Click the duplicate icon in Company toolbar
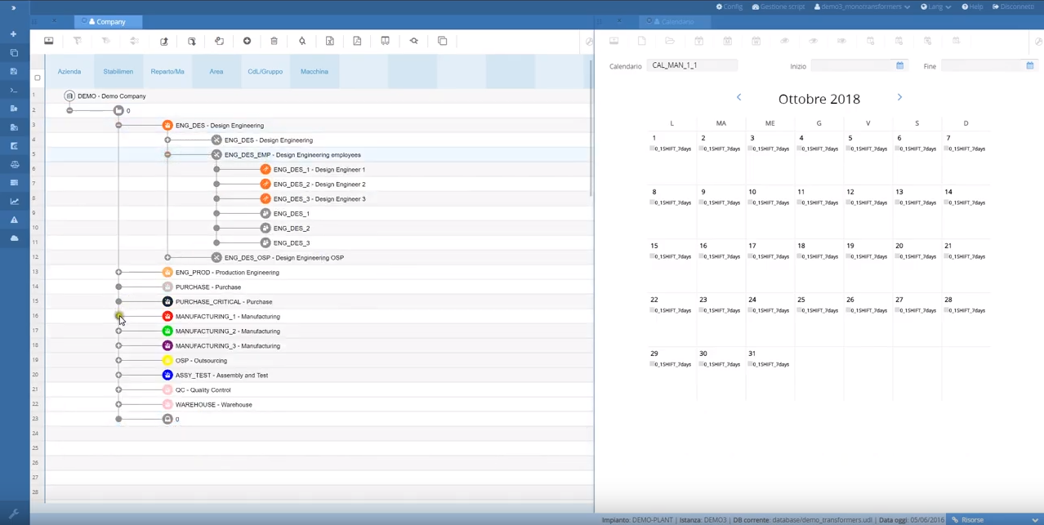Image resolution: width=1044 pixels, height=525 pixels. (x=443, y=41)
